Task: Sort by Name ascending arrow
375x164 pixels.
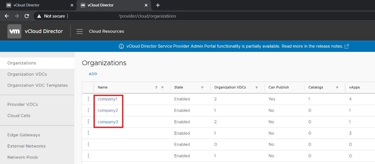Action: point(156,87)
